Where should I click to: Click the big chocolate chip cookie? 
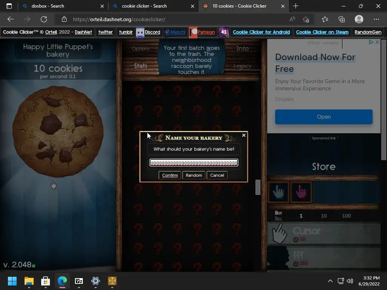click(x=58, y=131)
